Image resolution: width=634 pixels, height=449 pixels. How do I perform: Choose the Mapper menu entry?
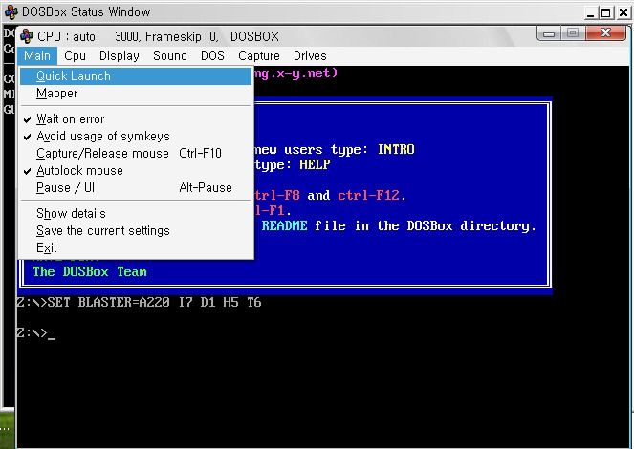pos(136,94)
